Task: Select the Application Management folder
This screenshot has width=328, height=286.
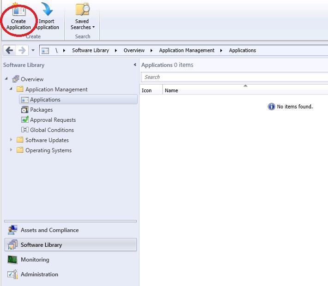Action: pos(56,89)
